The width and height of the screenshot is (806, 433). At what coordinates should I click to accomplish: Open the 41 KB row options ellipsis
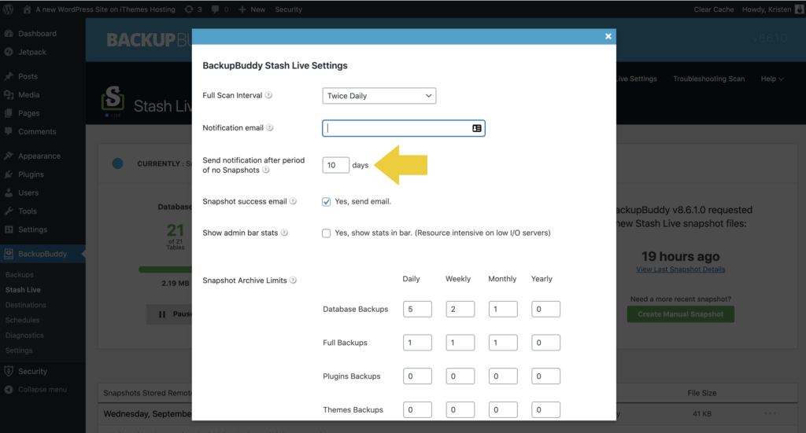pyautogui.click(x=770, y=413)
